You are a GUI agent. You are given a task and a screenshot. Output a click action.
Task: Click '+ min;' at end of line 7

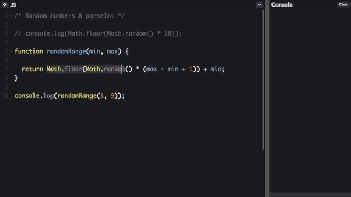(x=214, y=69)
